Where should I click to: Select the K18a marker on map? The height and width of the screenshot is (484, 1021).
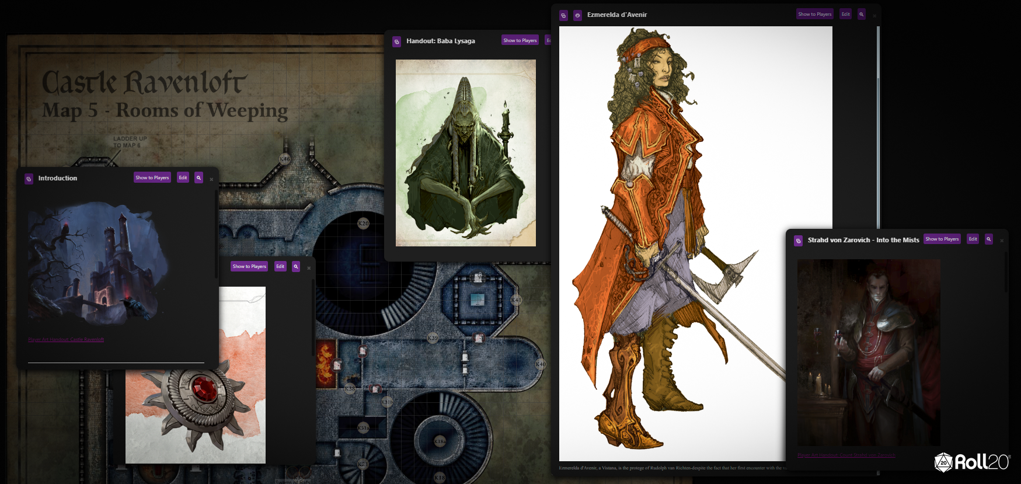[x=440, y=442]
